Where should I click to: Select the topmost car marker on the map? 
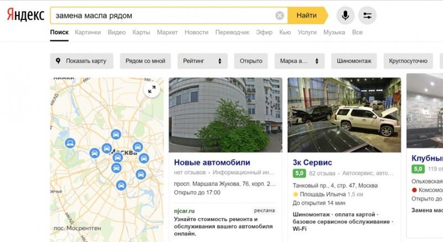click(x=116, y=135)
